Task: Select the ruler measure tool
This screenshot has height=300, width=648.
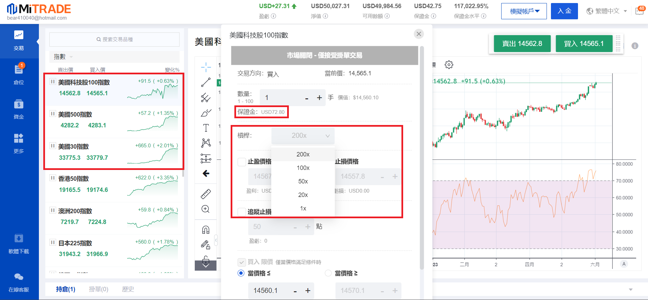Action: point(206,194)
